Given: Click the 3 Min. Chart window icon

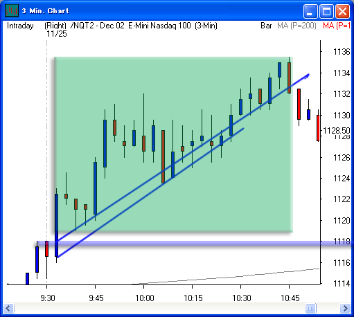Looking at the screenshot, I should [12, 10].
